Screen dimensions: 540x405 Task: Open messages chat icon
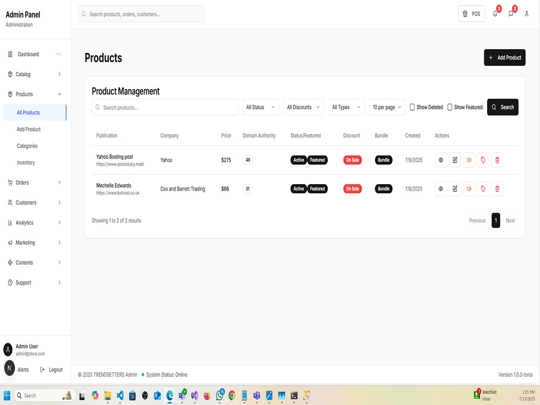coord(511,14)
